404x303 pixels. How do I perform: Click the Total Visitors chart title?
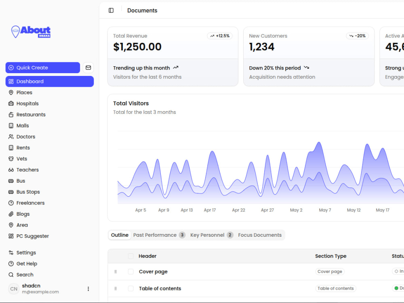coord(131,103)
